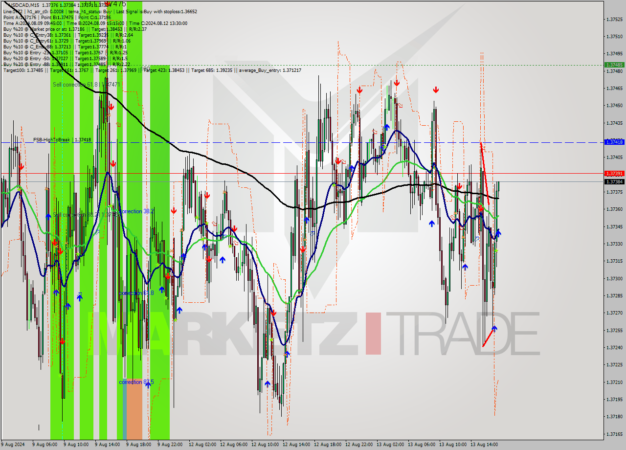This screenshot has width=626, height=450.
Task: Click the 'Sell correction 61.8 | 1.37471' label
Action: [87, 85]
